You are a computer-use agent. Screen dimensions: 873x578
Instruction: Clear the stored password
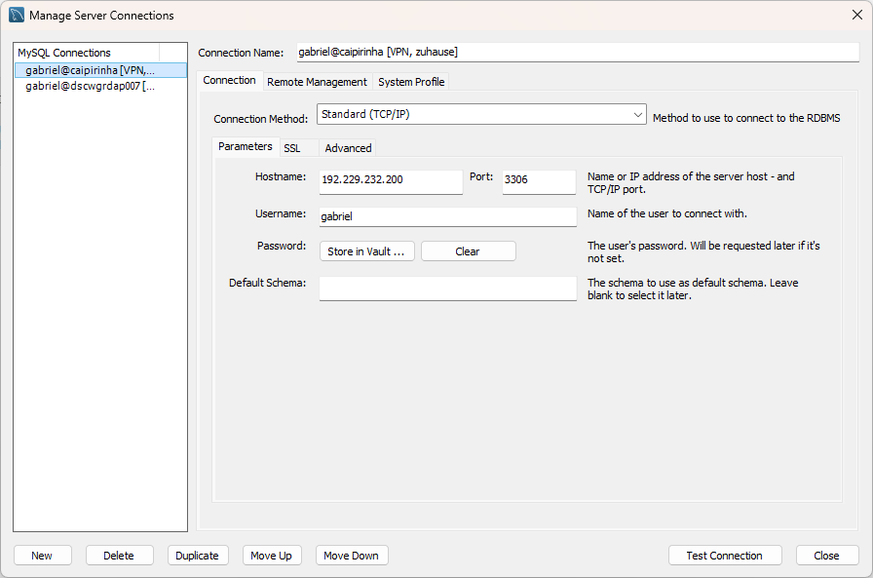click(468, 251)
